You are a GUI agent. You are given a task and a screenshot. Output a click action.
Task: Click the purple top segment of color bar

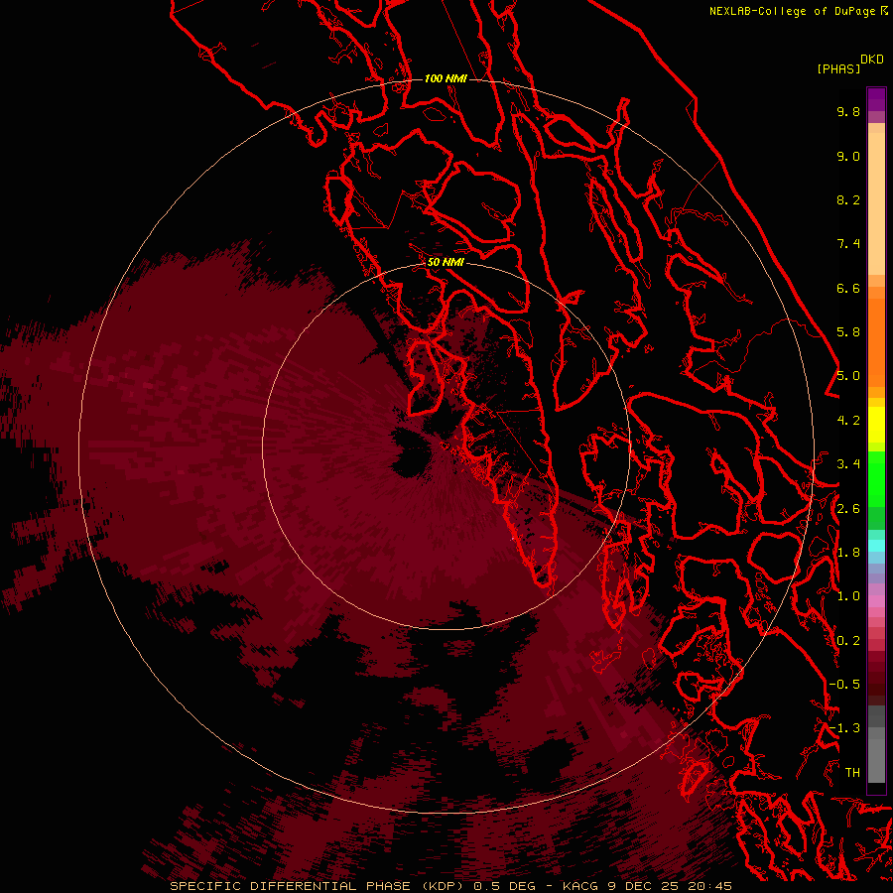coord(876,99)
